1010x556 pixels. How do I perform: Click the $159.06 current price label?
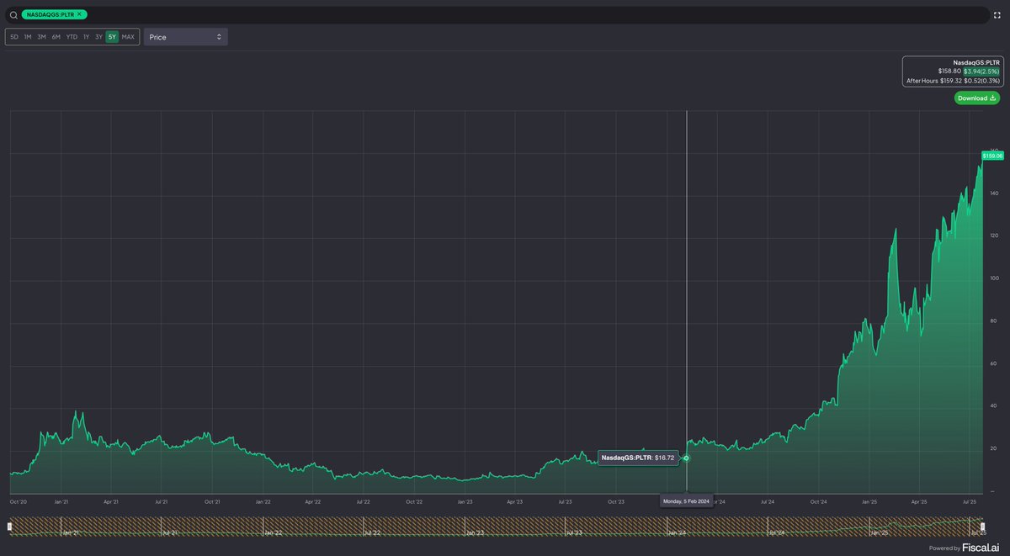click(992, 155)
